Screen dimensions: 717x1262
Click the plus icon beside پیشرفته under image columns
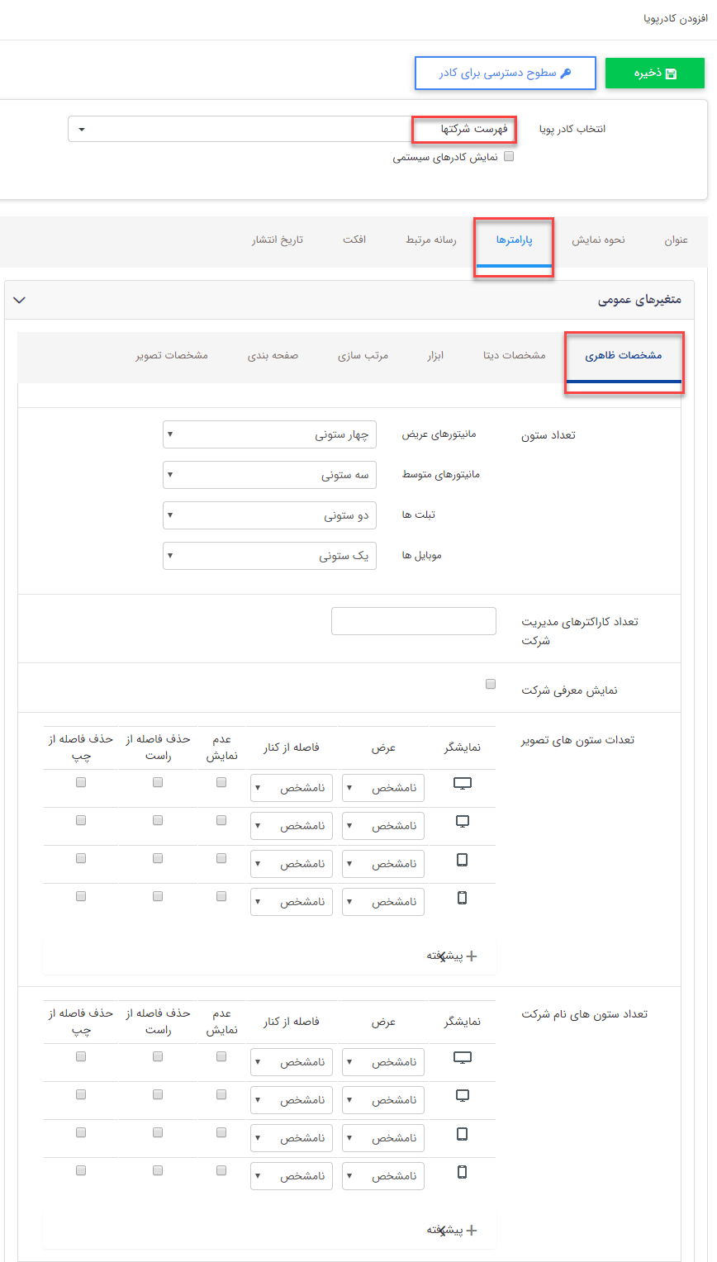(x=472, y=956)
